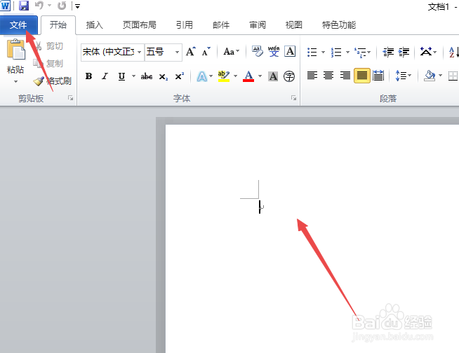Click the Numbering list icon

pyautogui.click(x=336, y=52)
